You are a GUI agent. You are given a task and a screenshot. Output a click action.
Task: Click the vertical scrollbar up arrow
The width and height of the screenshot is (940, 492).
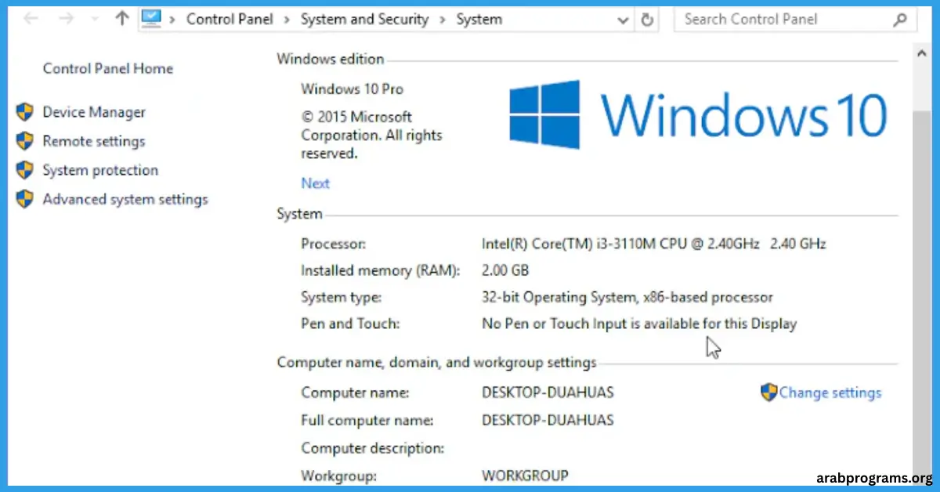[x=920, y=53]
